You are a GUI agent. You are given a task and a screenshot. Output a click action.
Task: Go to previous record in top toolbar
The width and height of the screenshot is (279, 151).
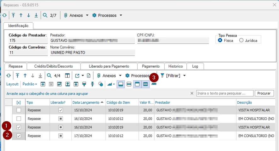click(x=21, y=15)
